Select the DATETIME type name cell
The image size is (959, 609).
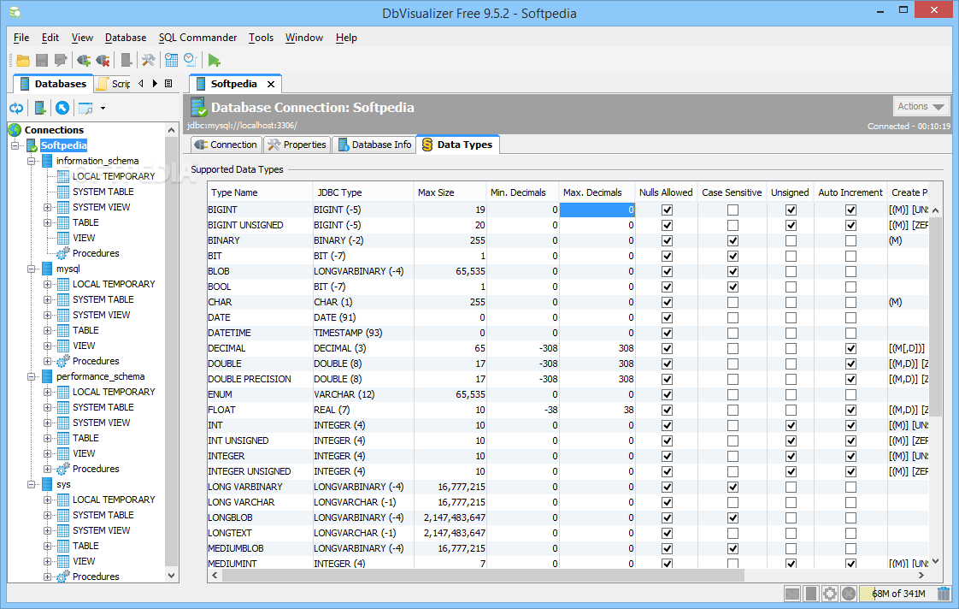click(259, 333)
